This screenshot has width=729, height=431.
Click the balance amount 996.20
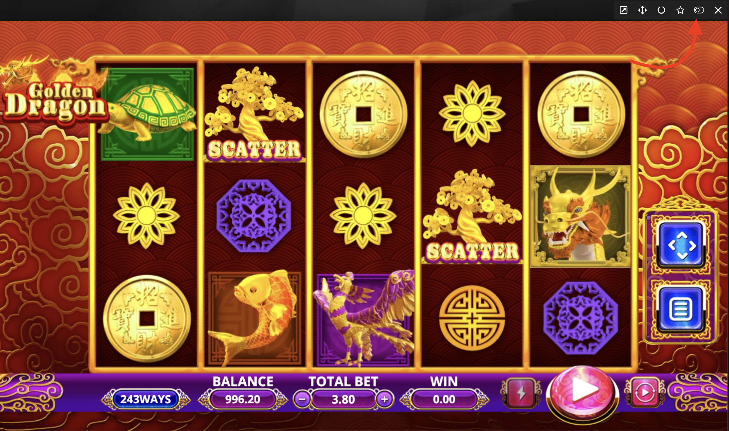tap(243, 399)
